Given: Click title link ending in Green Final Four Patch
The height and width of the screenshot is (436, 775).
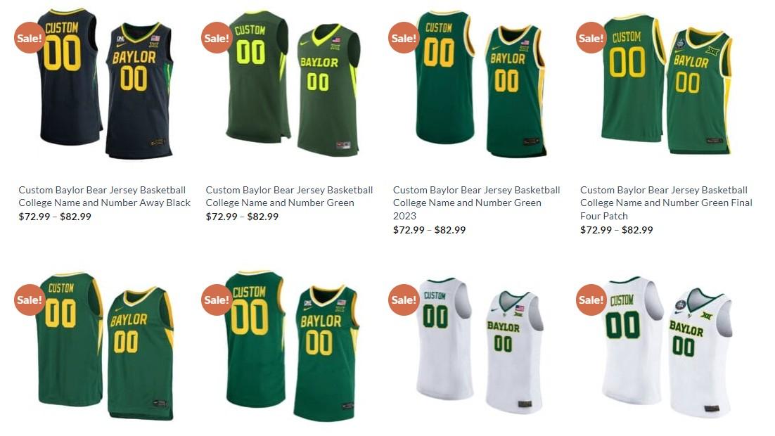Looking at the screenshot, I should coord(666,203).
